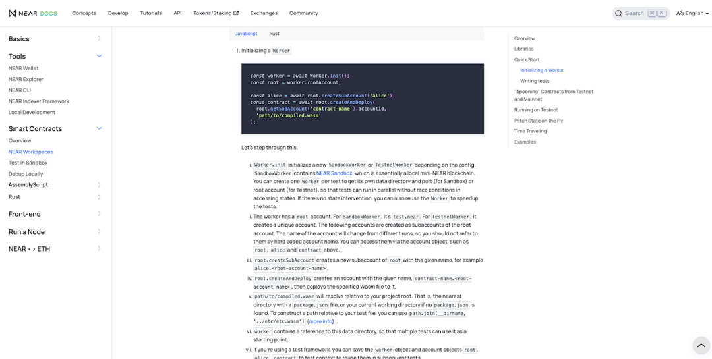Open NEAR Wallet in sidebar
Image resolution: width=712 pixels, height=359 pixels.
click(x=24, y=68)
